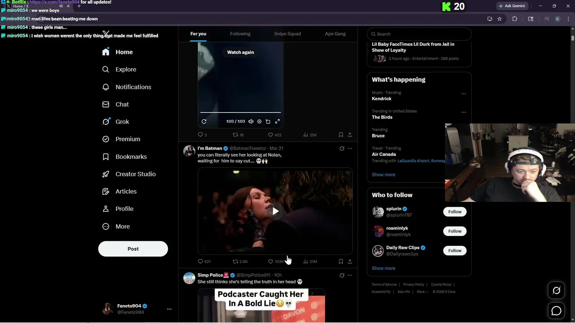Open more options for The Birds trend
The width and height of the screenshot is (575, 323).
(x=464, y=112)
